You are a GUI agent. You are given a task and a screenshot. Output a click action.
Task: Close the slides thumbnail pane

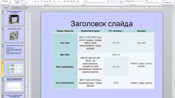(26, 8)
